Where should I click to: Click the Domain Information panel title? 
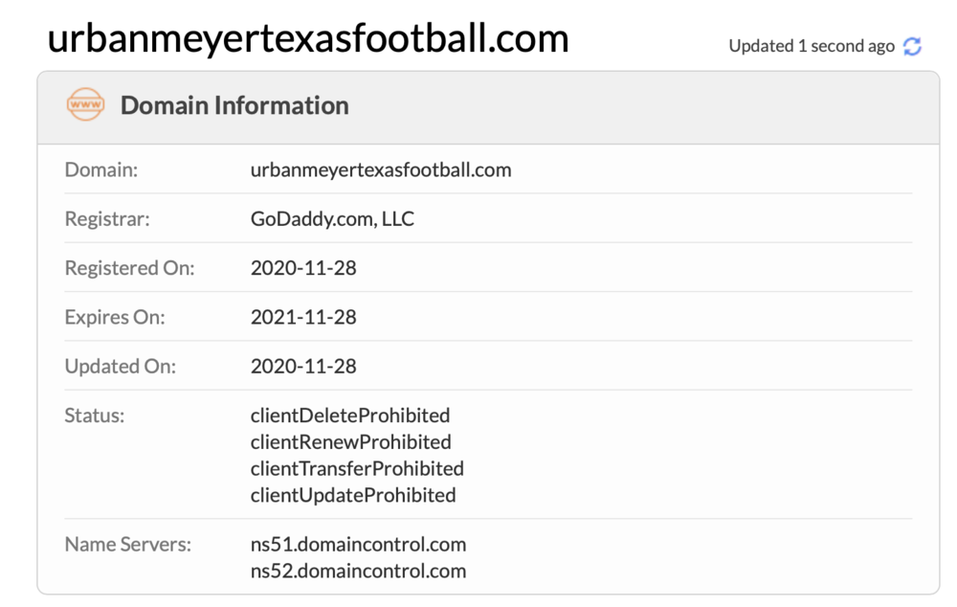pyautogui.click(x=234, y=105)
